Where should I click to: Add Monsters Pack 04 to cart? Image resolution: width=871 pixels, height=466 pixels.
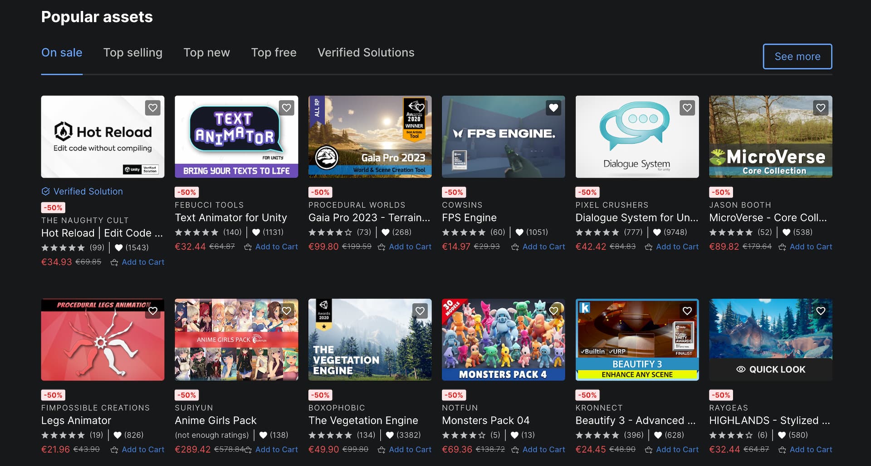point(538,450)
